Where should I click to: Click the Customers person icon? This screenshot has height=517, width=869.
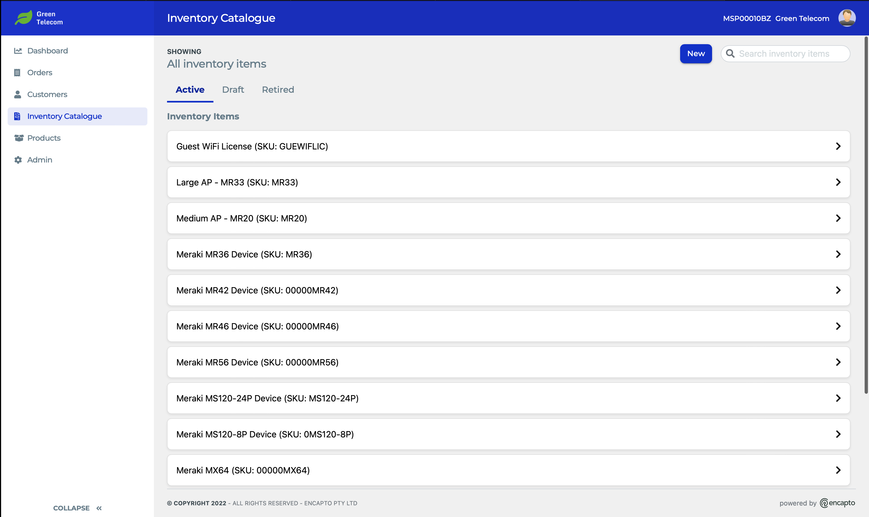pos(17,94)
